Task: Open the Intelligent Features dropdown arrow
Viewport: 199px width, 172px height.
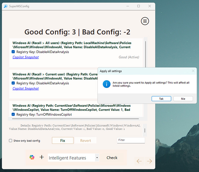Action: (97, 157)
